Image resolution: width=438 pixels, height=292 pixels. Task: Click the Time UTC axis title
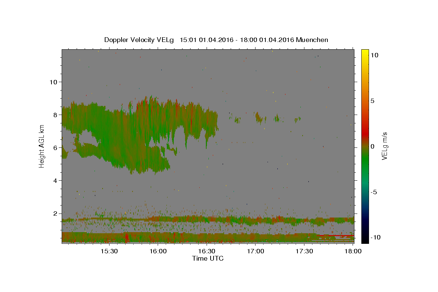coord(208,258)
